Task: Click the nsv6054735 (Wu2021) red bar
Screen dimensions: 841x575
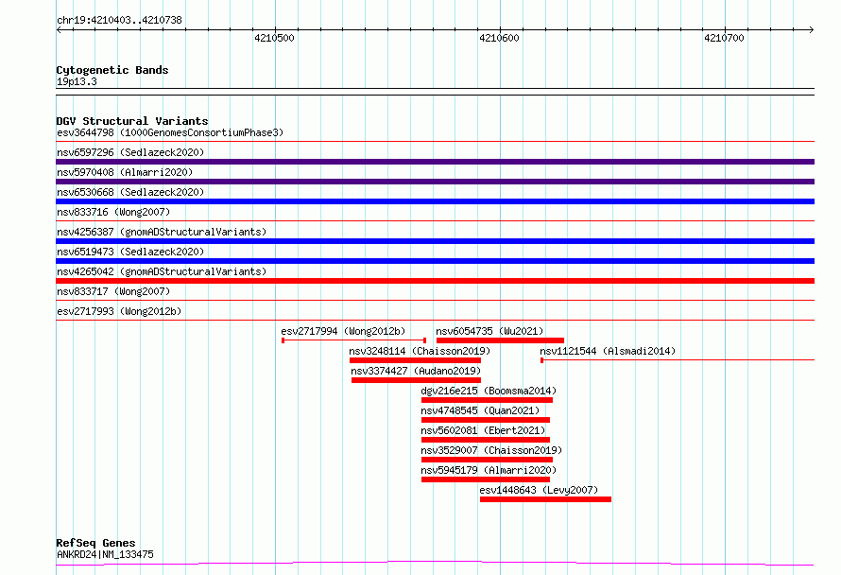Action: click(x=500, y=340)
